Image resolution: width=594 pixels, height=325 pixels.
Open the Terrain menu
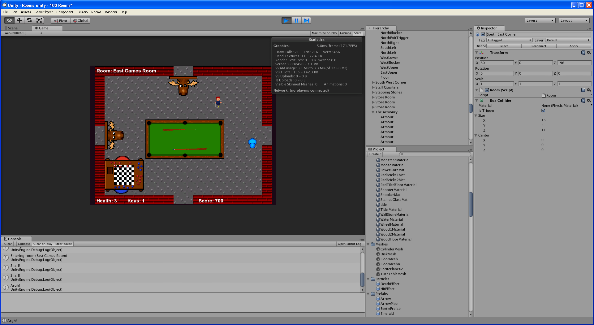click(x=82, y=12)
